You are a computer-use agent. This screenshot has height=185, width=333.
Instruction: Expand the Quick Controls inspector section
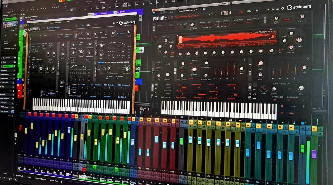point(7,111)
